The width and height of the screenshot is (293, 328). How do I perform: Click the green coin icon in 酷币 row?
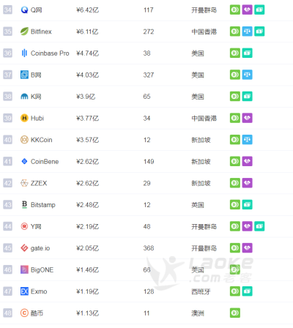pyautogui.click(x=235, y=313)
